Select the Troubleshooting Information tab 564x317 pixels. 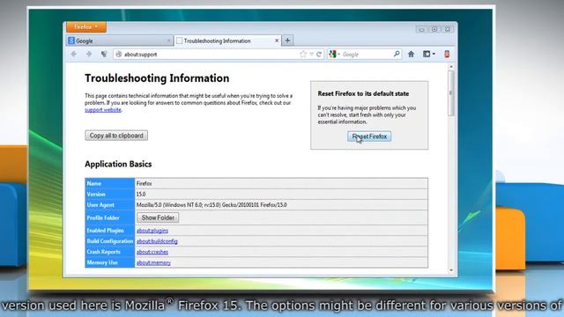(x=228, y=41)
